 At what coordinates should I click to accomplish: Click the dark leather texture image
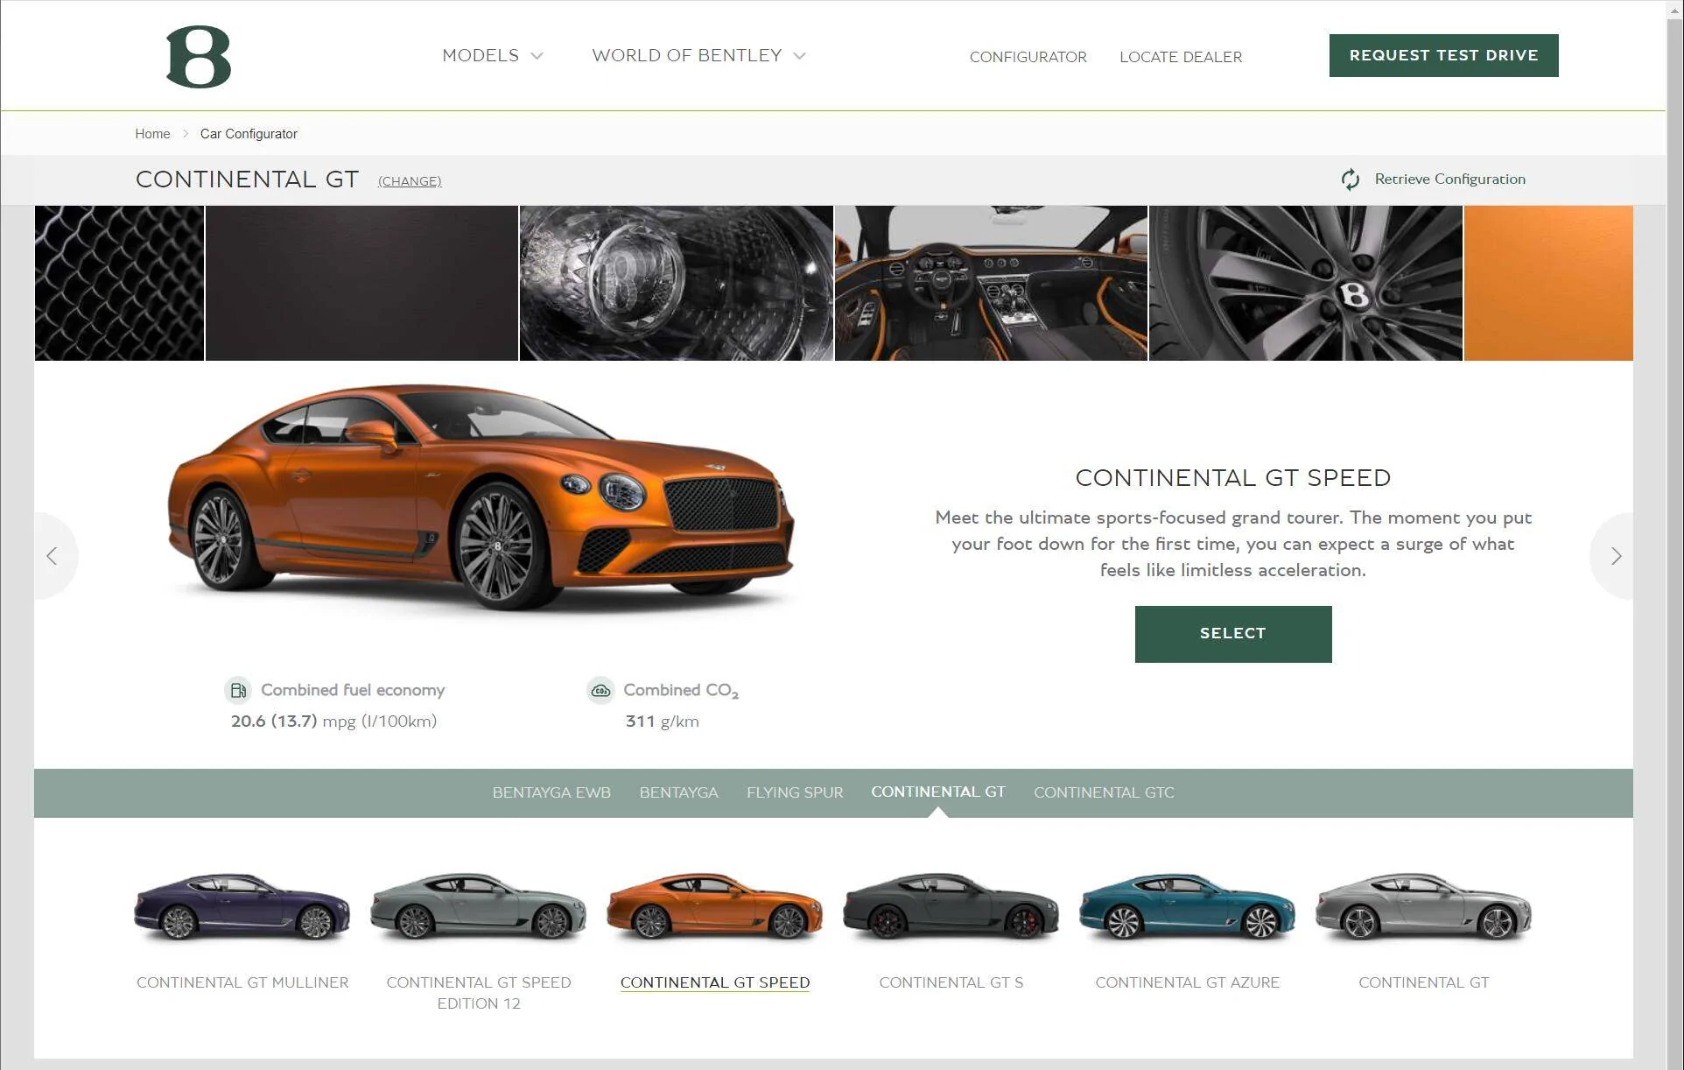coord(361,283)
